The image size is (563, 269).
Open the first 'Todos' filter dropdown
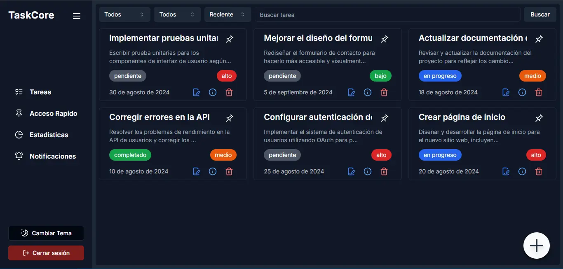[x=124, y=14]
